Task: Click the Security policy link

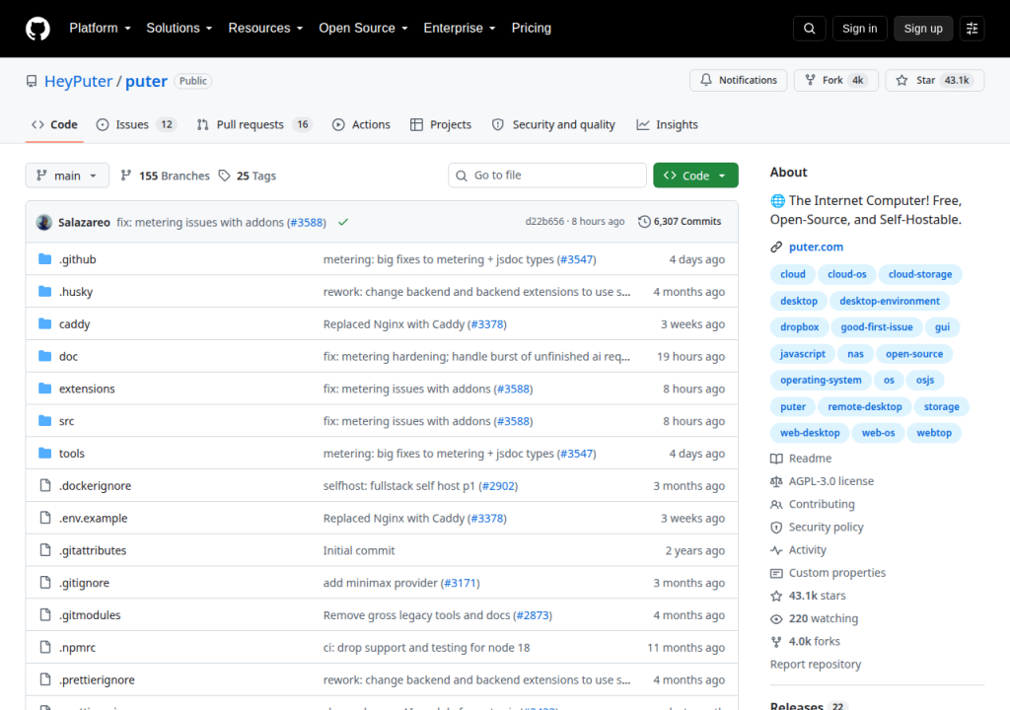Action: pyautogui.click(x=817, y=527)
